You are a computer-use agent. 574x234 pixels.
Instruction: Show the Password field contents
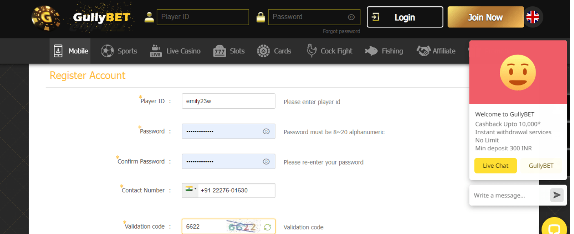[266, 132]
